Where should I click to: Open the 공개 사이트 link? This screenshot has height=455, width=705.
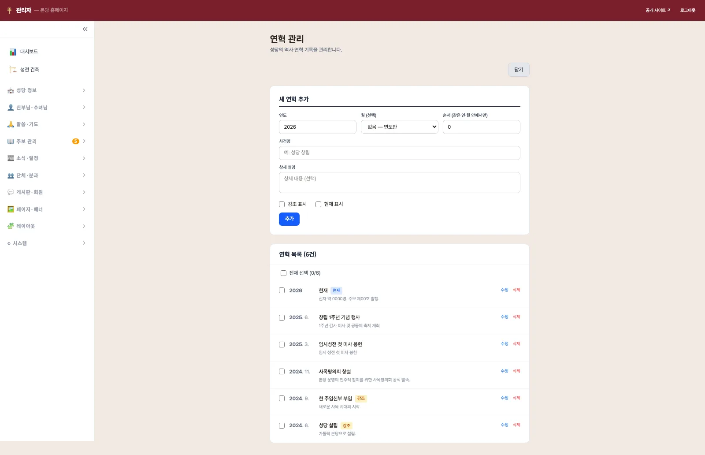pyautogui.click(x=658, y=10)
